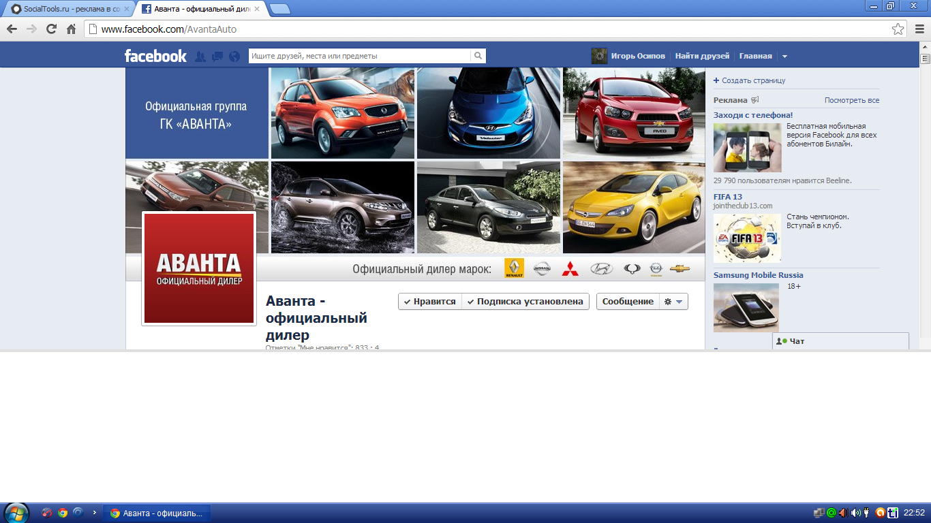Bookmark page with star icon
The width and height of the screenshot is (931, 523).
[898, 29]
